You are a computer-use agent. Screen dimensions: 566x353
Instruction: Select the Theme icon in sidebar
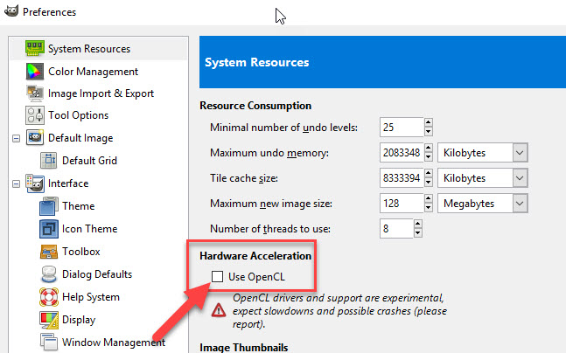point(49,206)
